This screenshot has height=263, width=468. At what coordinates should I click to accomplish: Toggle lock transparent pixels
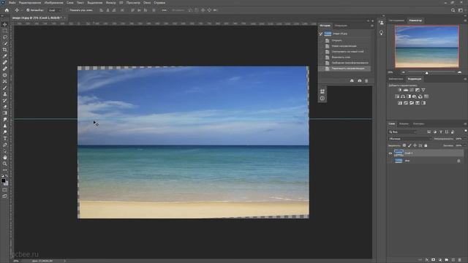pos(404,145)
